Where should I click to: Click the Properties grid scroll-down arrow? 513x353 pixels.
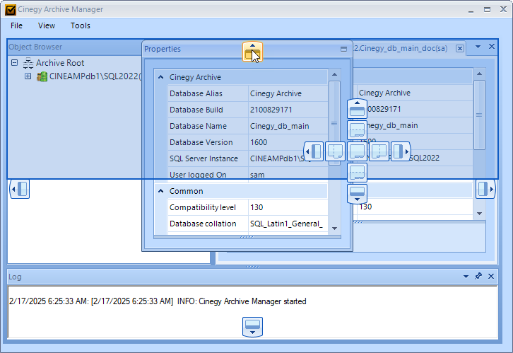pyautogui.click(x=334, y=228)
